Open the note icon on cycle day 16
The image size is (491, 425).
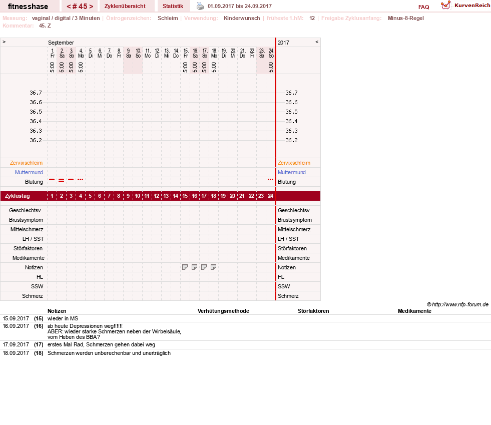(x=195, y=267)
